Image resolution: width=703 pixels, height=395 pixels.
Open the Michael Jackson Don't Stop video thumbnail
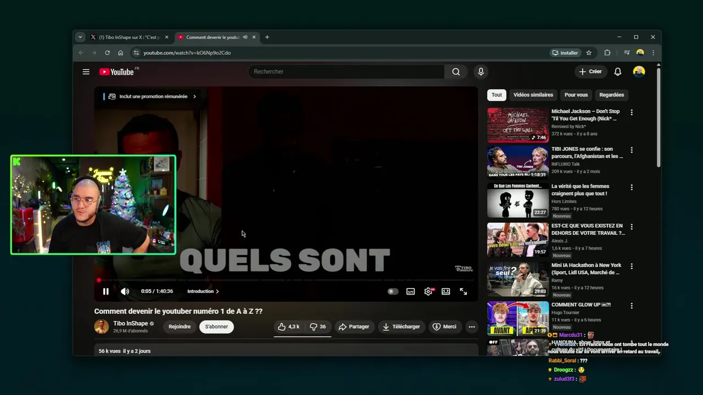[x=518, y=125]
